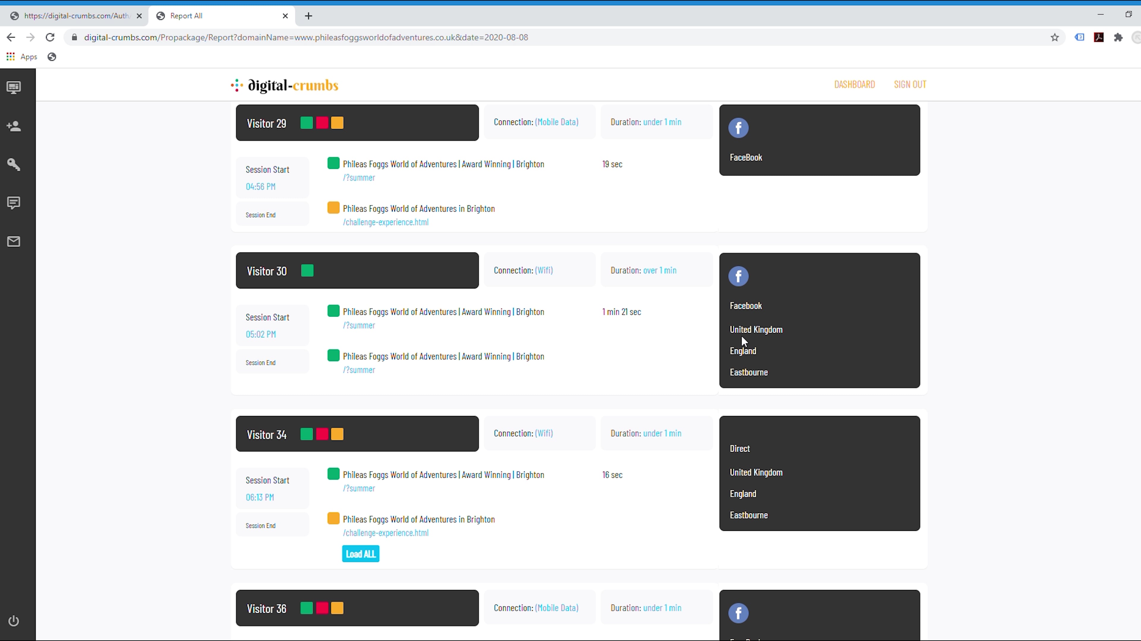Click the globe bookmark icon beside Apps
This screenshot has height=641, width=1141.
point(52,57)
